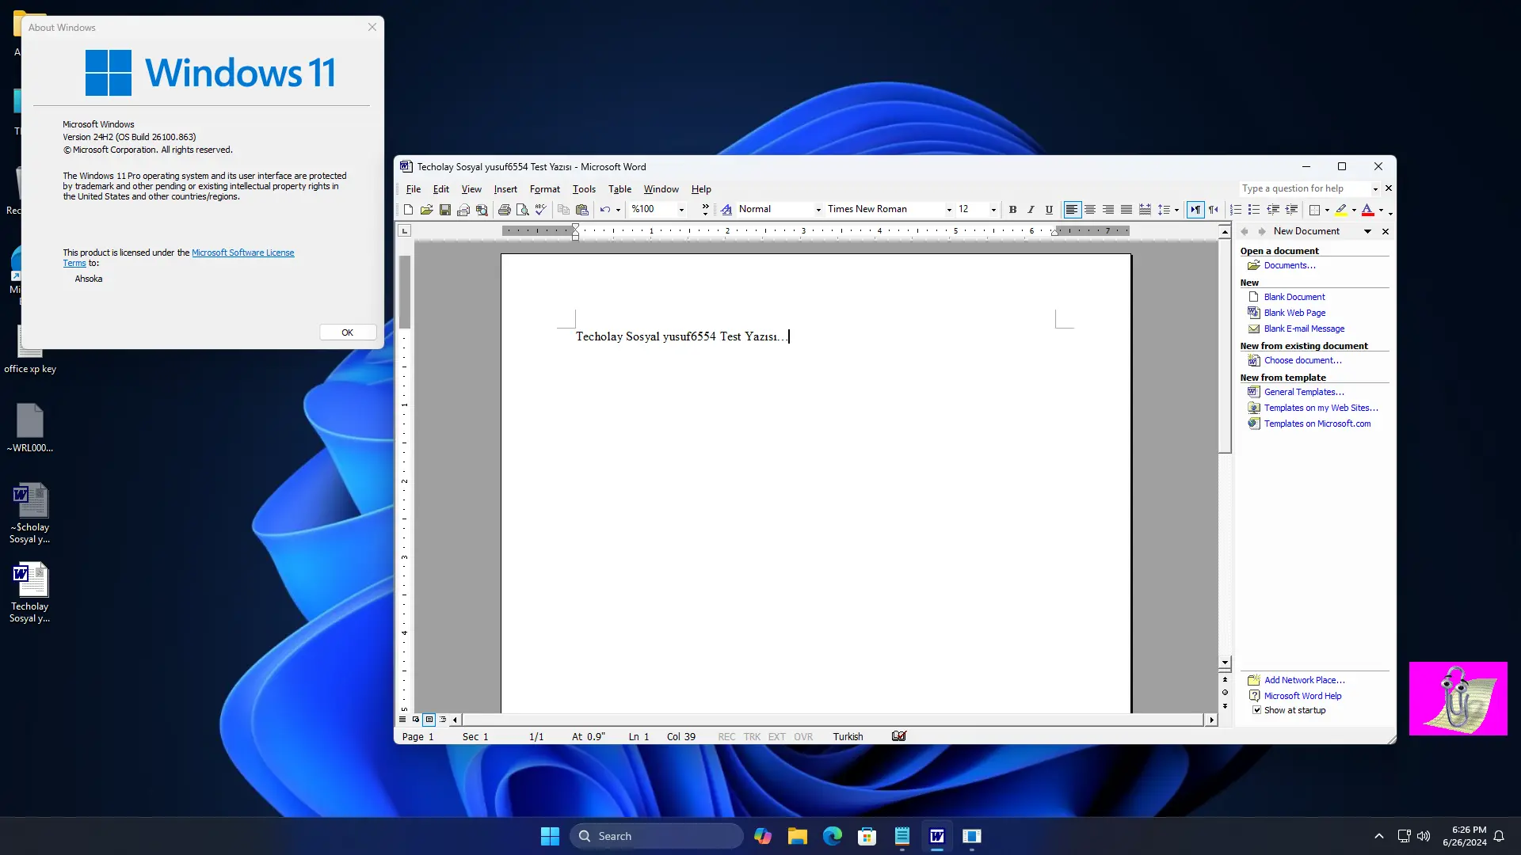Click the Undo arrow icon
This screenshot has height=855, width=1521.
coord(605,210)
